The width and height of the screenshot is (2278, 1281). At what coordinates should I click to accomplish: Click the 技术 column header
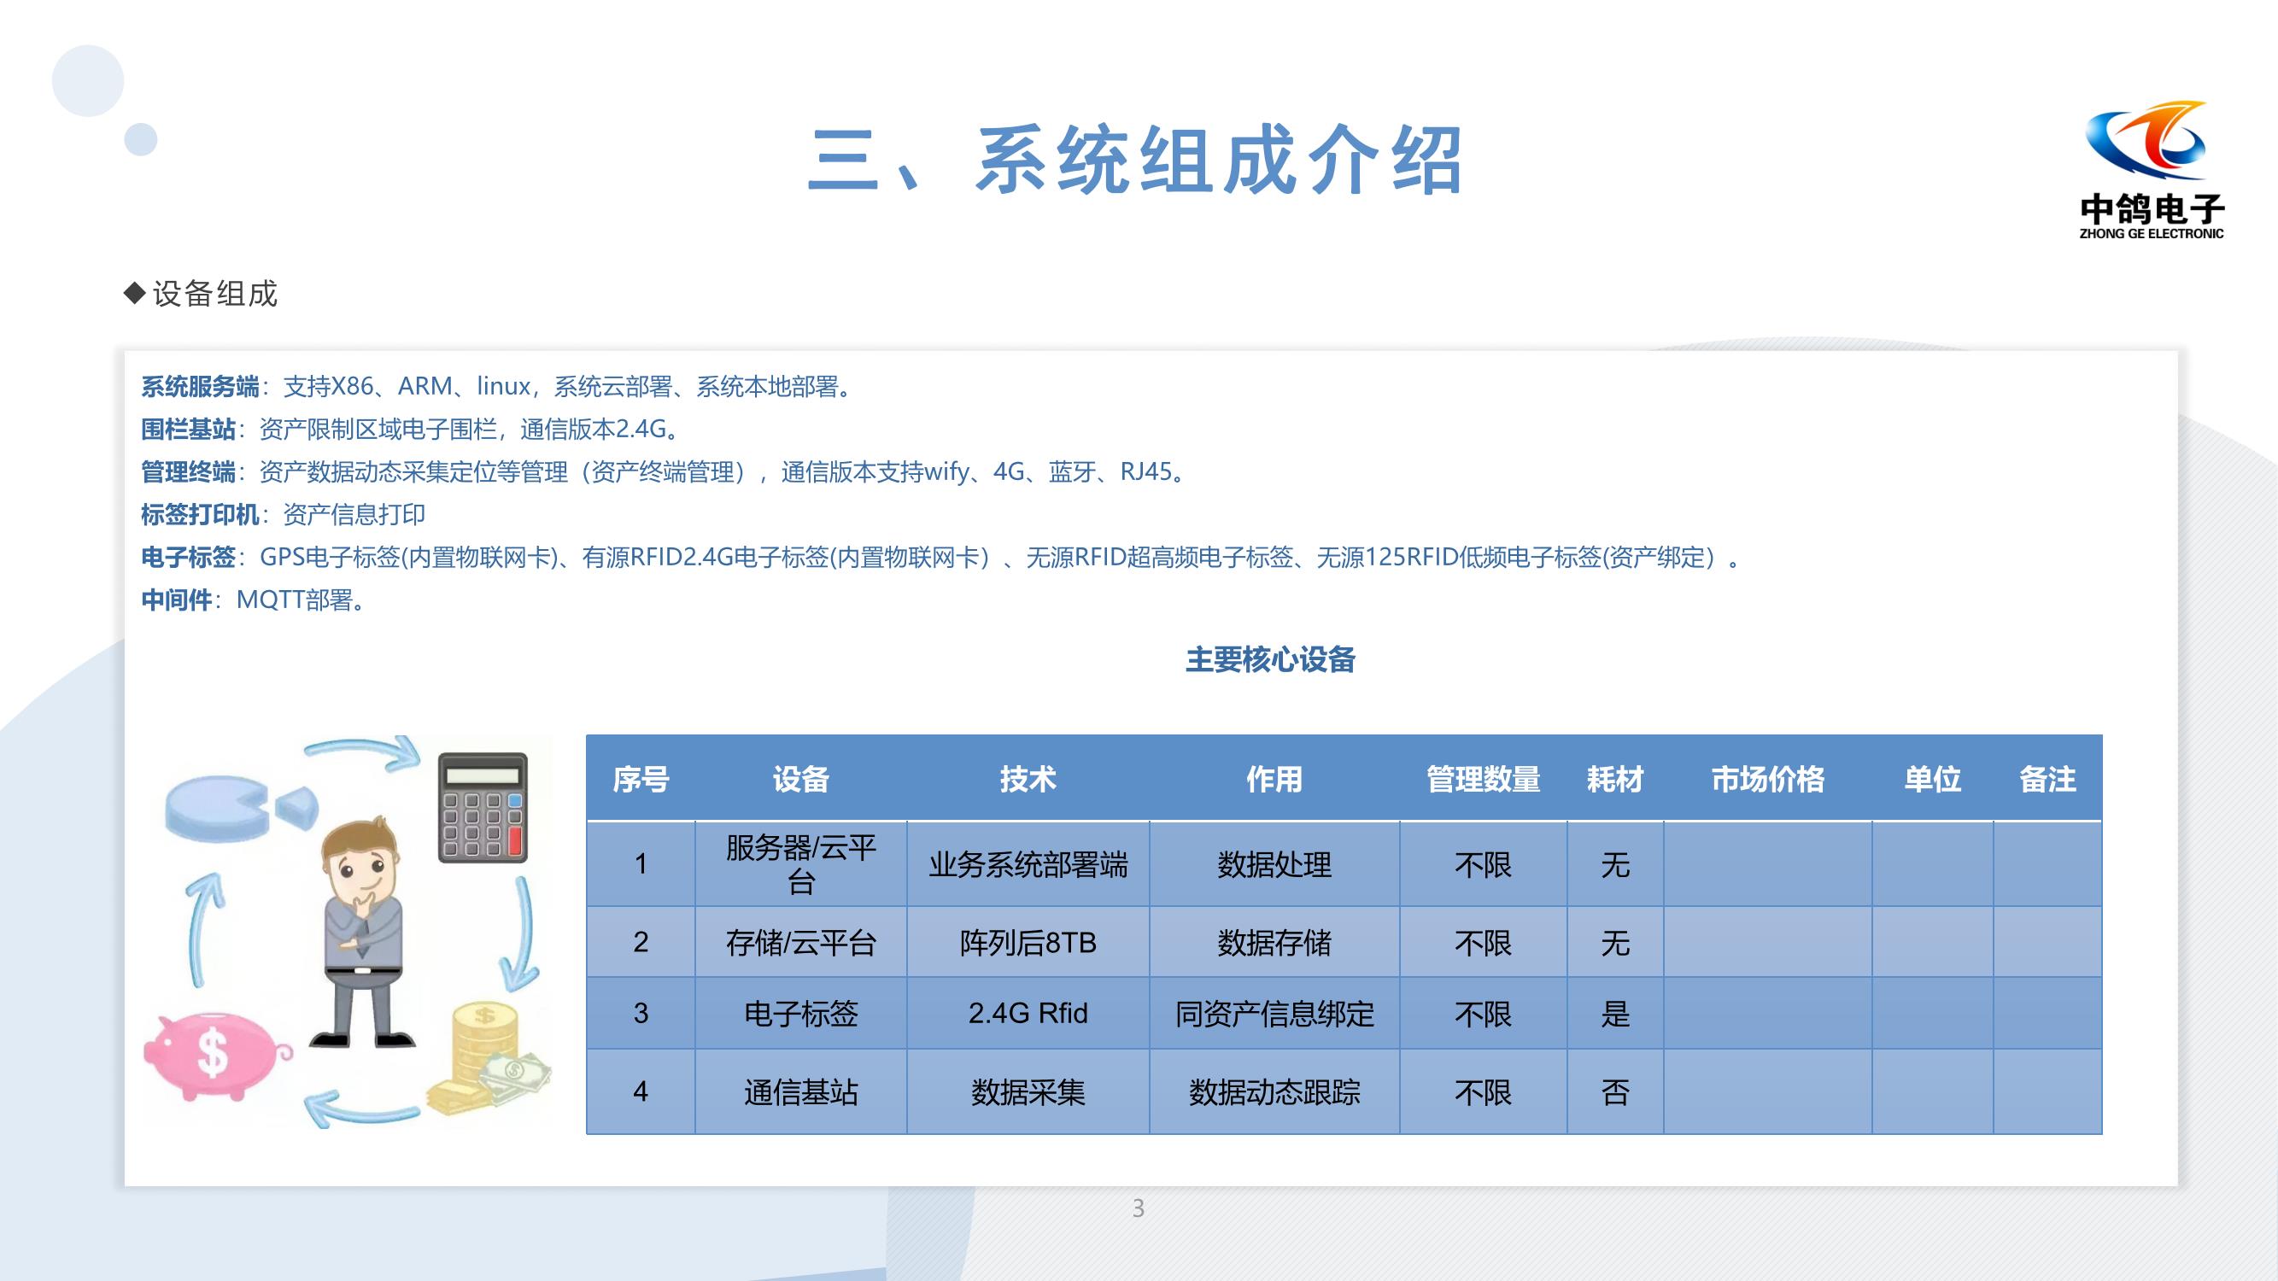pyautogui.click(x=1028, y=779)
